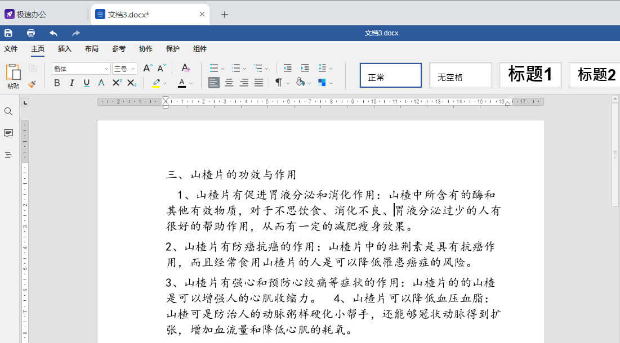The width and height of the screenshot is (620, 343).
Task: Expand the highlight color dropdown arrow
Action: coord(164,83)
